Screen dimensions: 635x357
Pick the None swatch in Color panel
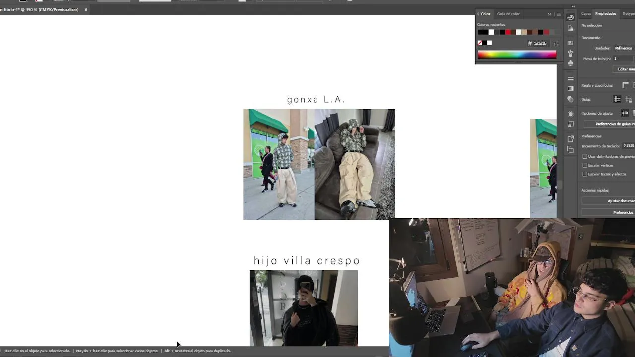480,43
